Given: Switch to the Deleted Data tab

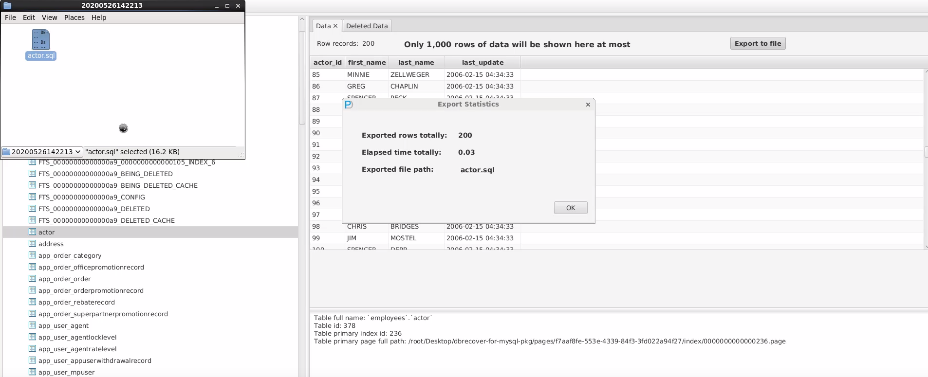Looking at the screenshot, I should [367, 26].
